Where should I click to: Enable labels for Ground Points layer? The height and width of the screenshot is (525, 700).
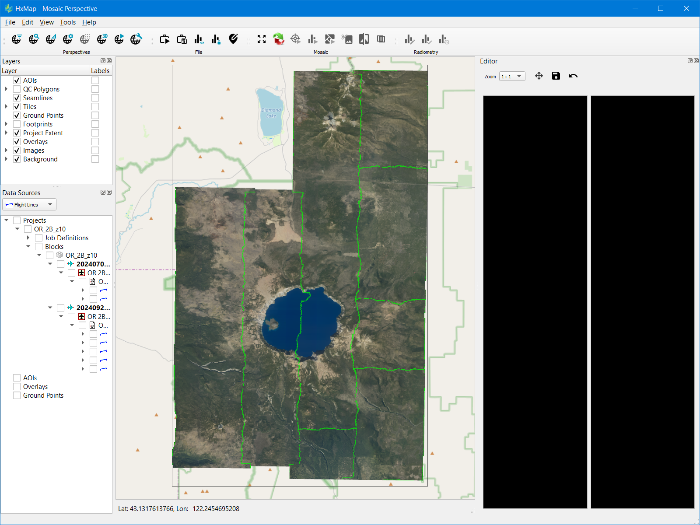point(95,115)
